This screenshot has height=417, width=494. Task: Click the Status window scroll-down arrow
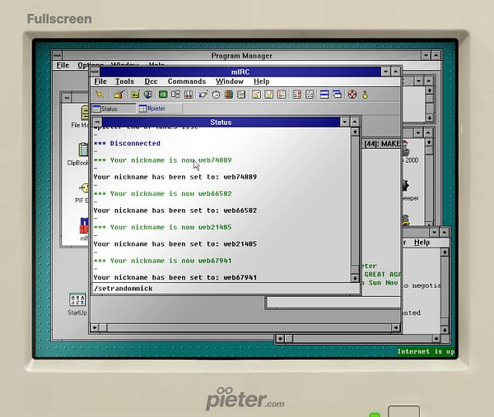pos(355,278)
